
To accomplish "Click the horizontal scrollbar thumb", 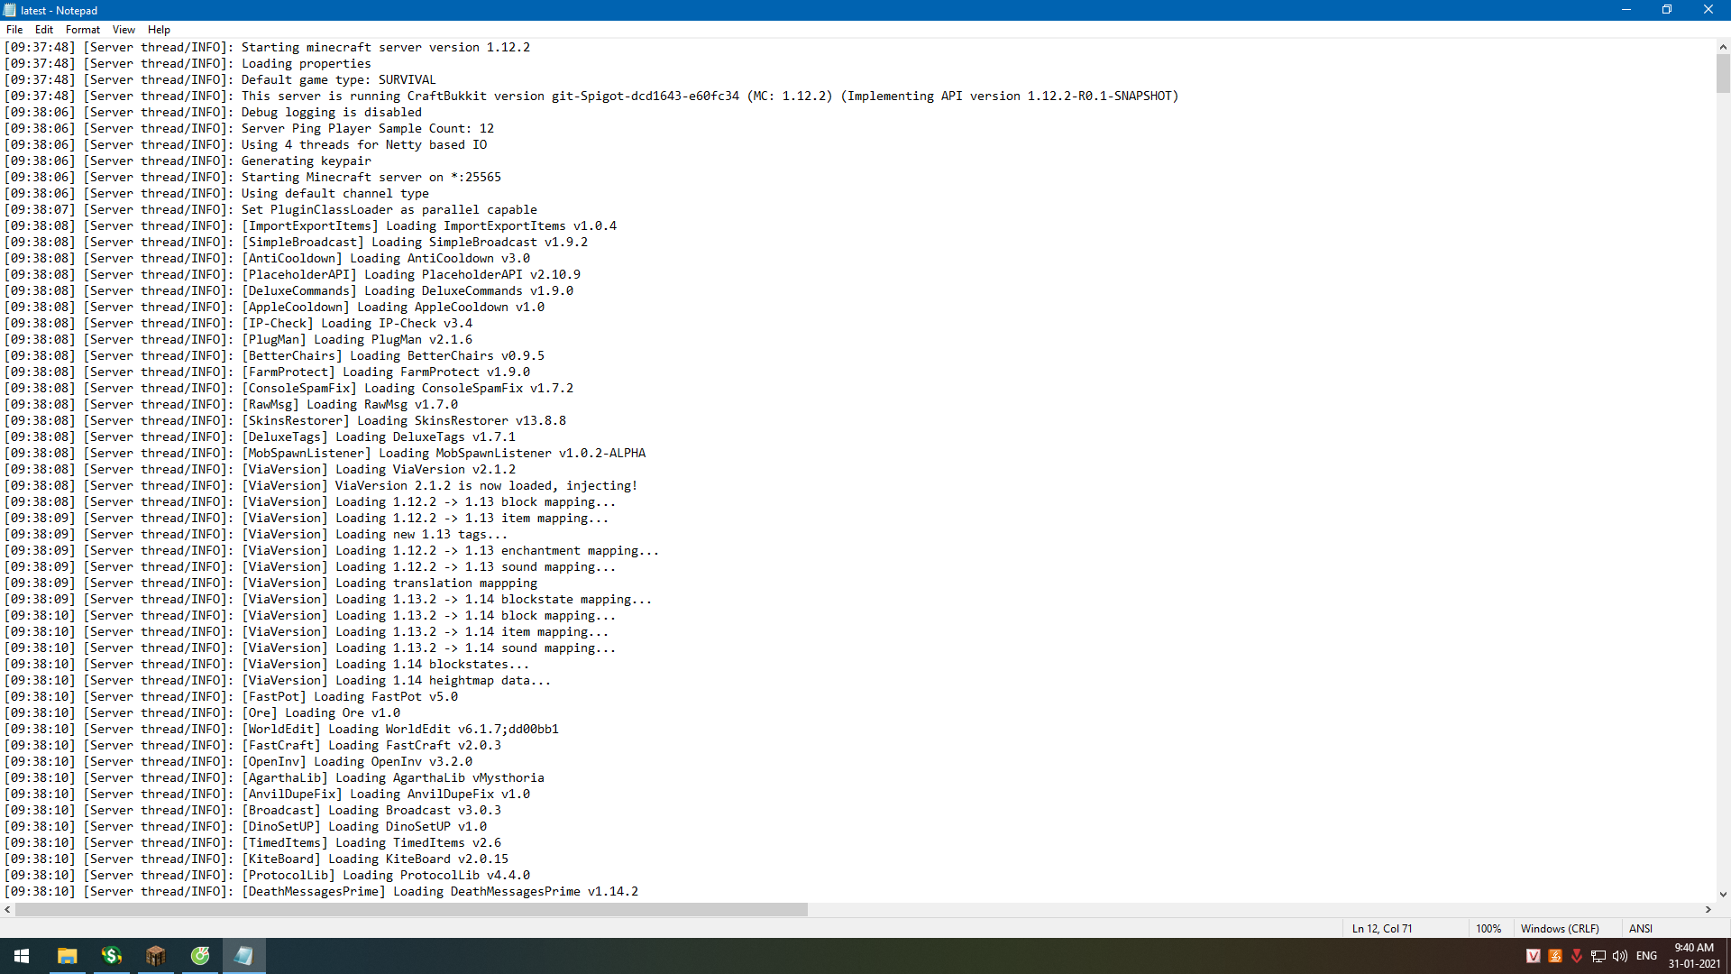I will (411, 910).
